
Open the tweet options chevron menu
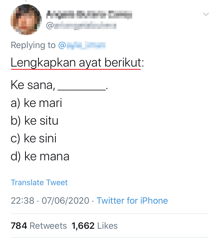tap(206, 14)
